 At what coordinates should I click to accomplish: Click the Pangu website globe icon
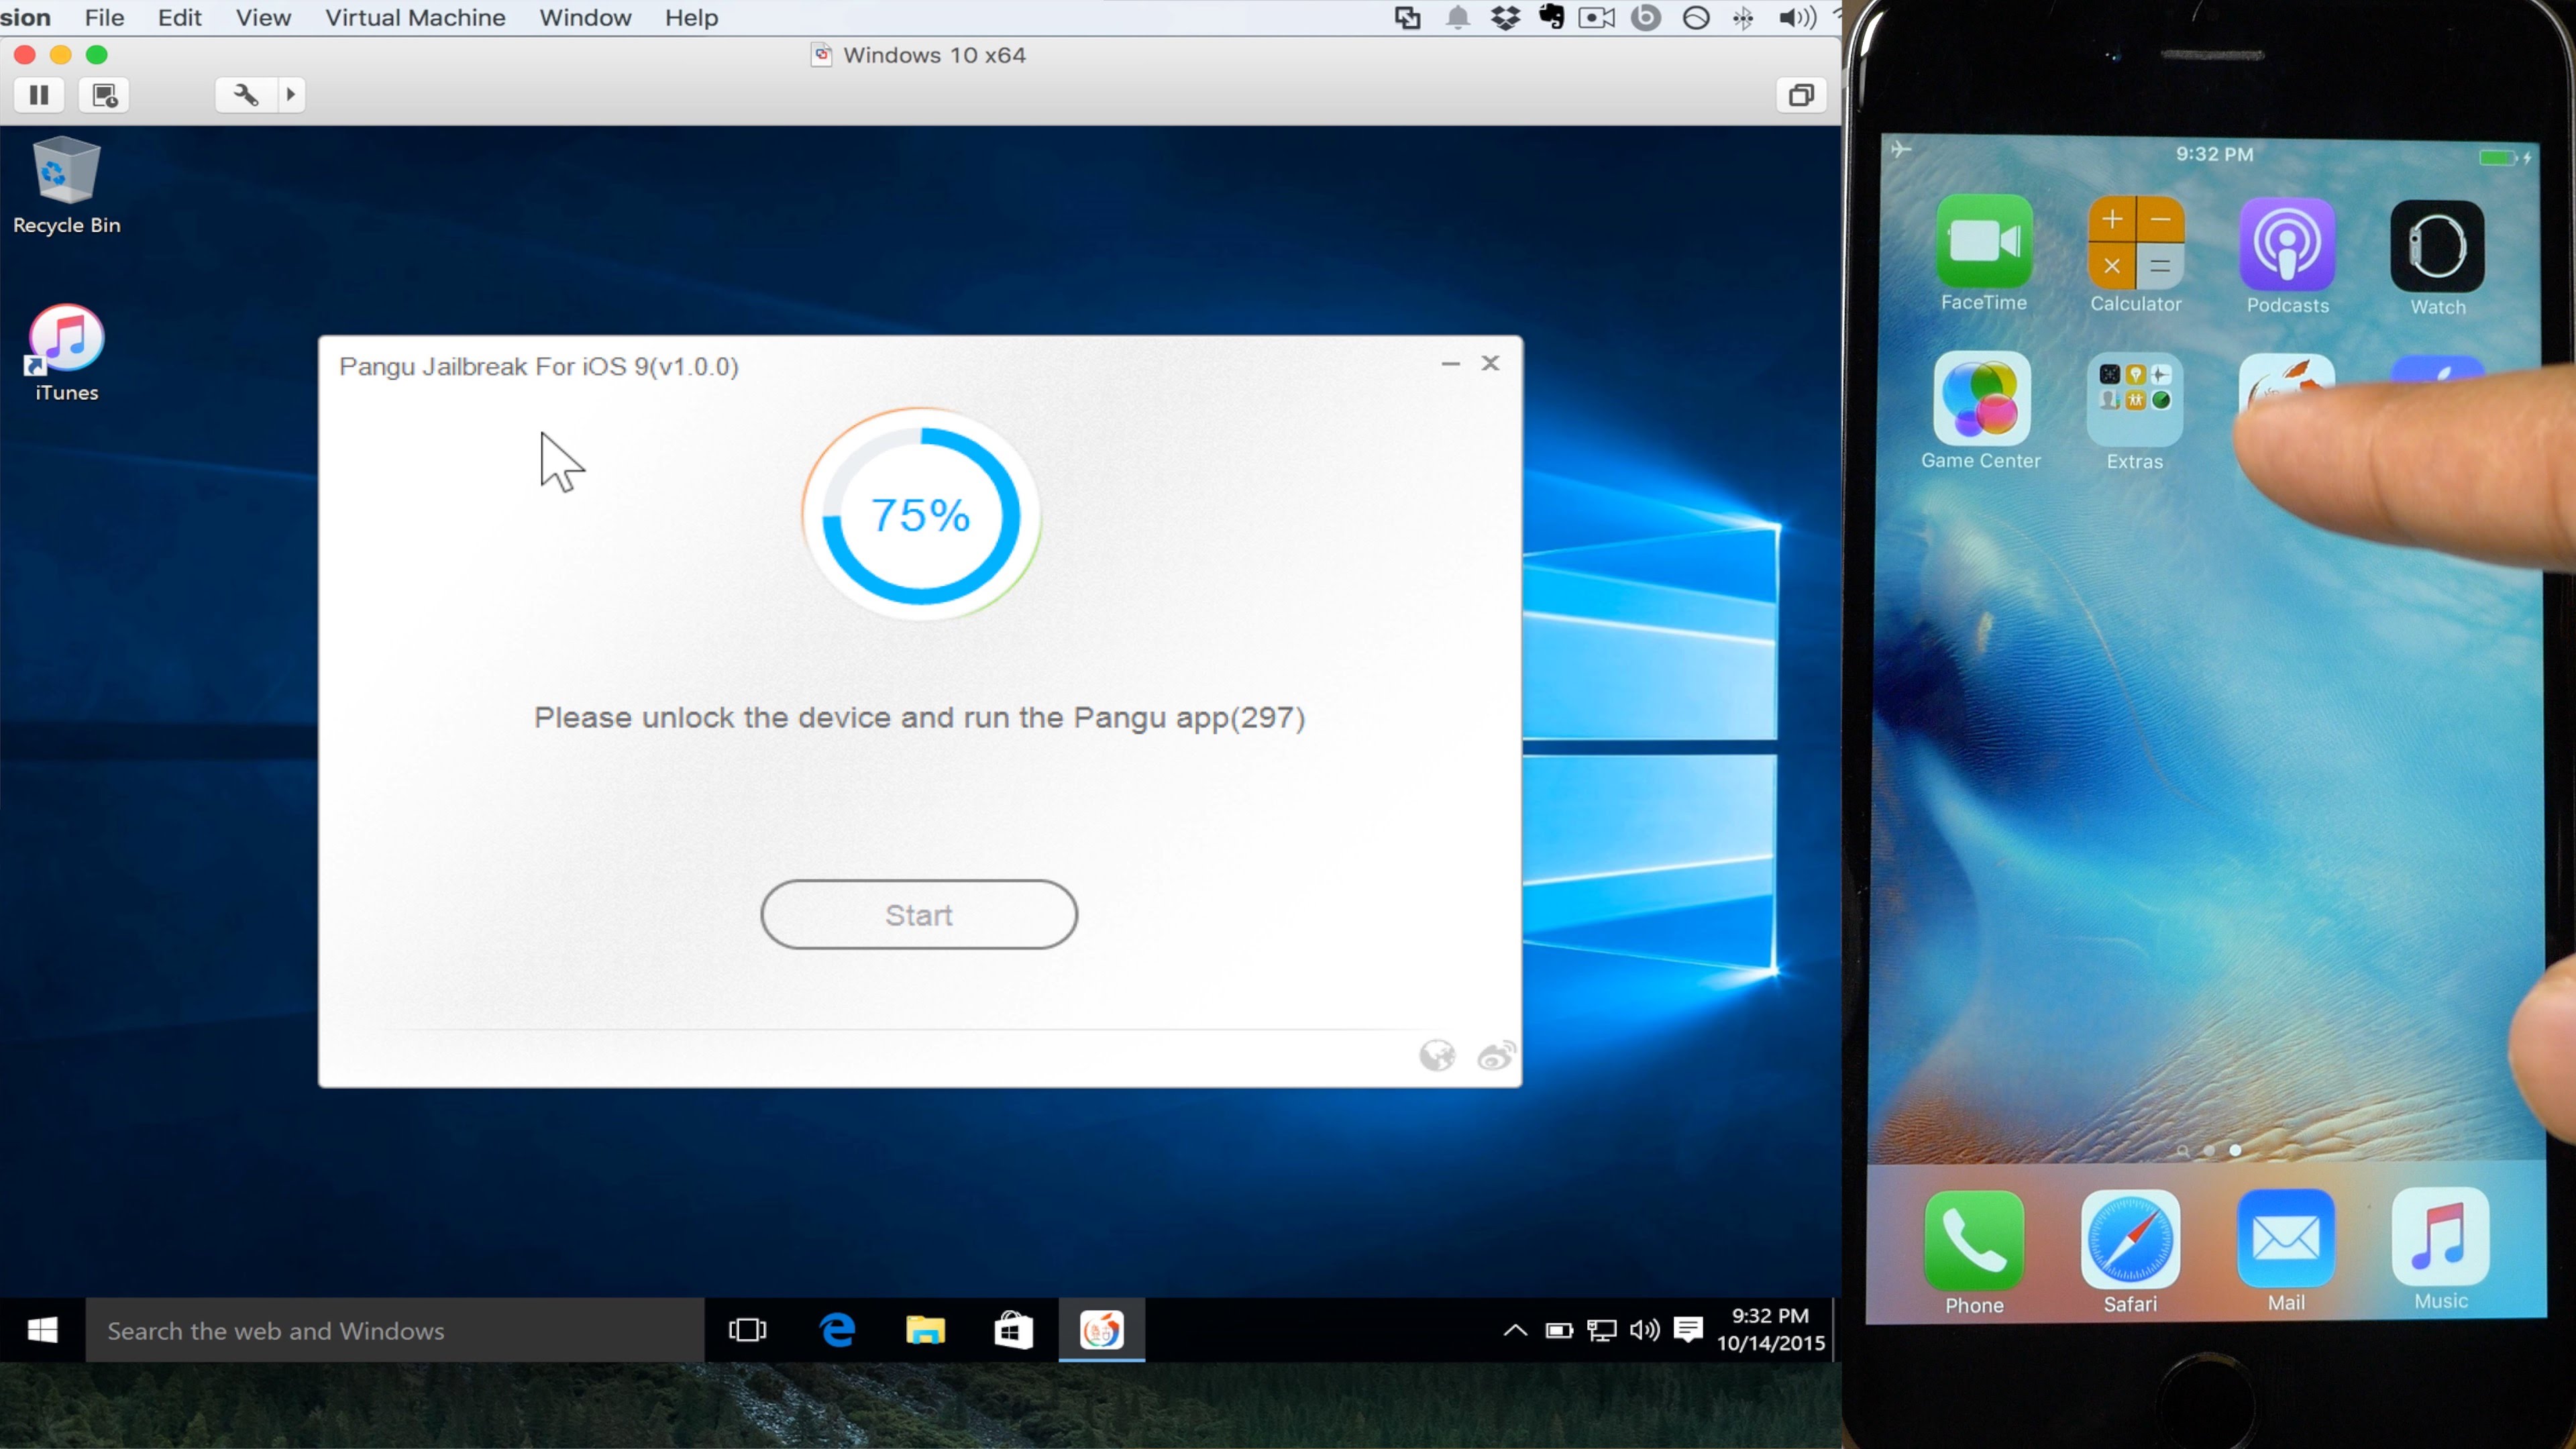pyautogui.click(x=1437, y=1055)
